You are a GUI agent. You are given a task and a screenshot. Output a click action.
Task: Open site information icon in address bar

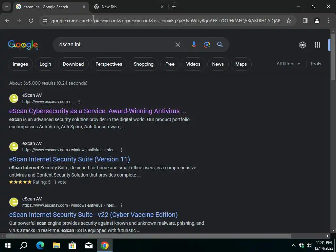(x=45, y=21)
